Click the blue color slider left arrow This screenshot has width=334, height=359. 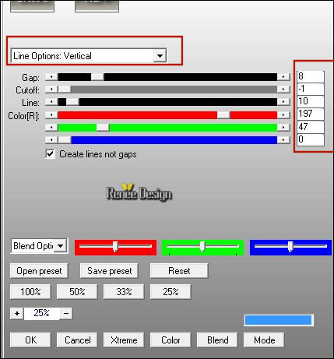coord(51,140)
